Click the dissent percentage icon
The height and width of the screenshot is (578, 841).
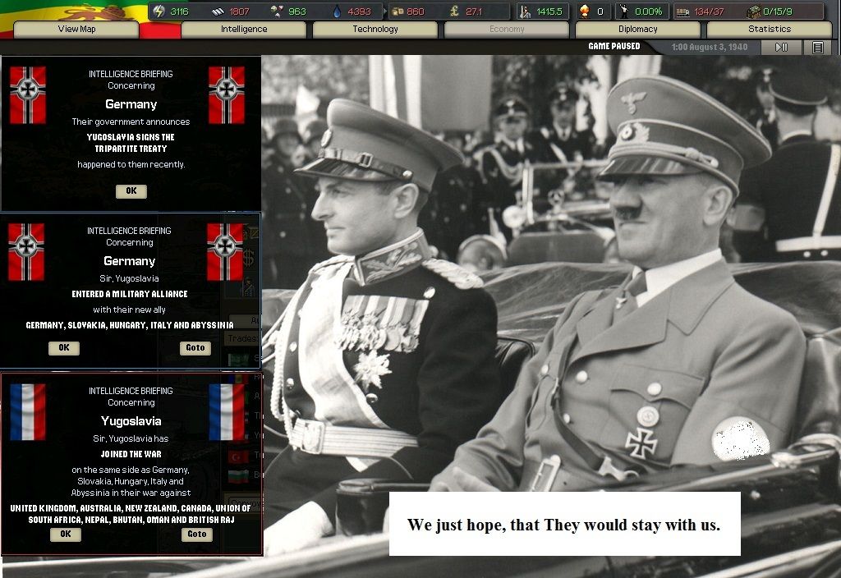tap(624, 11)
